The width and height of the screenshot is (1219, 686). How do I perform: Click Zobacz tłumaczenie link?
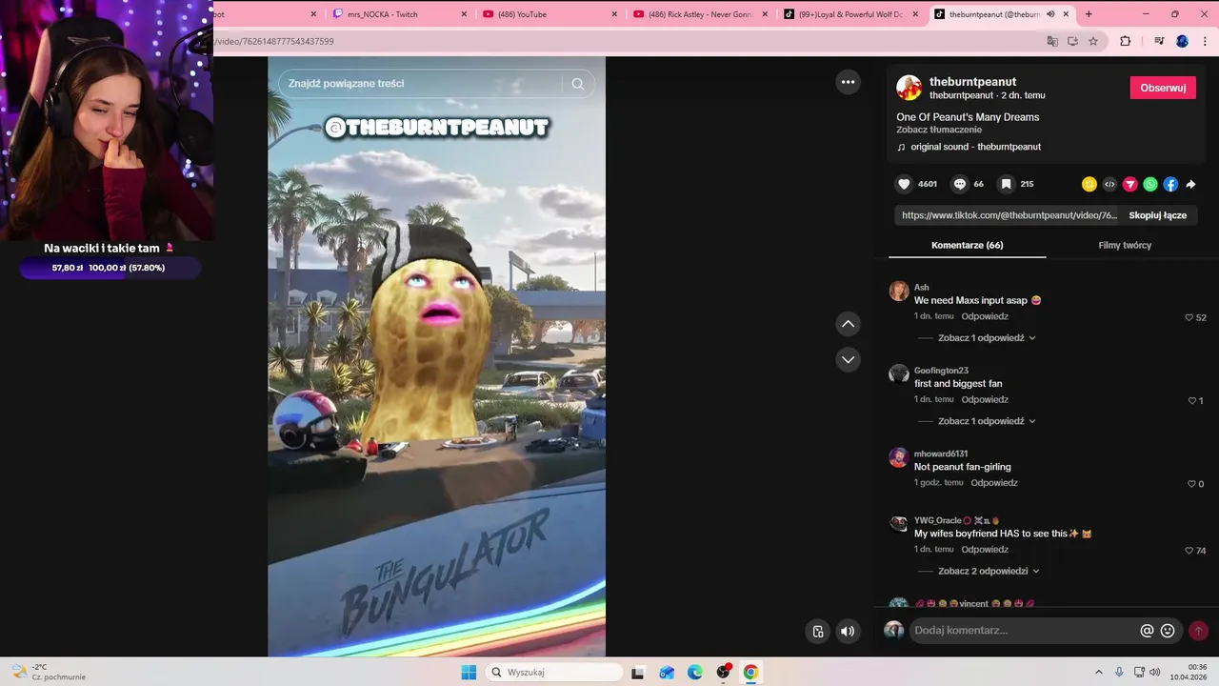point(939,130)
